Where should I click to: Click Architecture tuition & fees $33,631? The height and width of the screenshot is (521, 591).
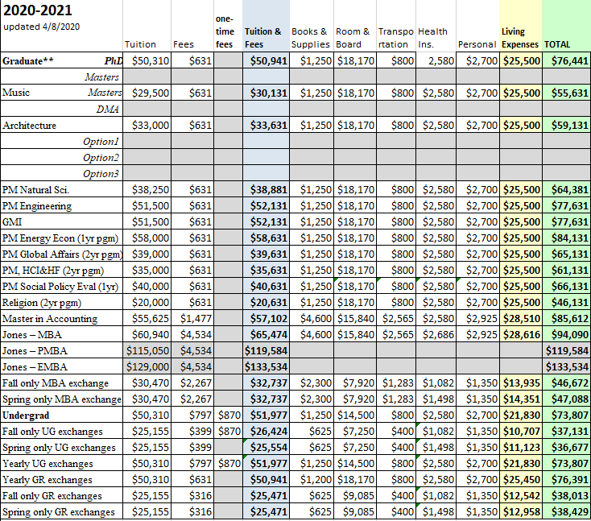tap(268, 125)
